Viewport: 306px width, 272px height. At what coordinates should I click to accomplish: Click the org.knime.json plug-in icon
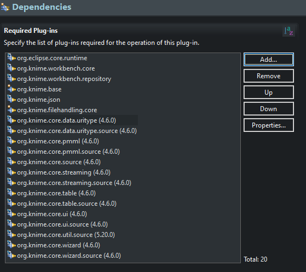[11, 99]
